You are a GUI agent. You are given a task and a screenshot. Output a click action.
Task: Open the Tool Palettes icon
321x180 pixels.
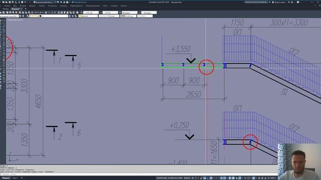(x=65, y=12)
